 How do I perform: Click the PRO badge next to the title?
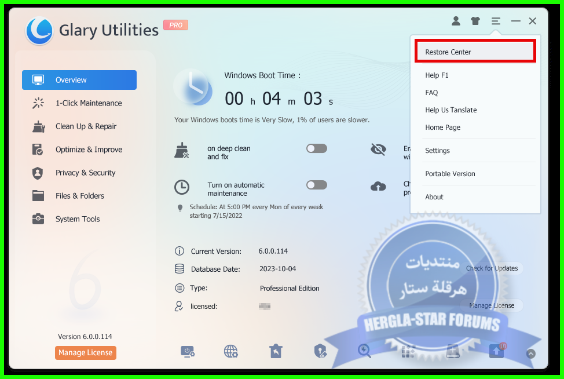click(x=175, y=25)
